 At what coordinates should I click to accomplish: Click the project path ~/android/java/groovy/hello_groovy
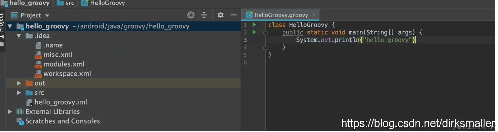tap(131, 26)
